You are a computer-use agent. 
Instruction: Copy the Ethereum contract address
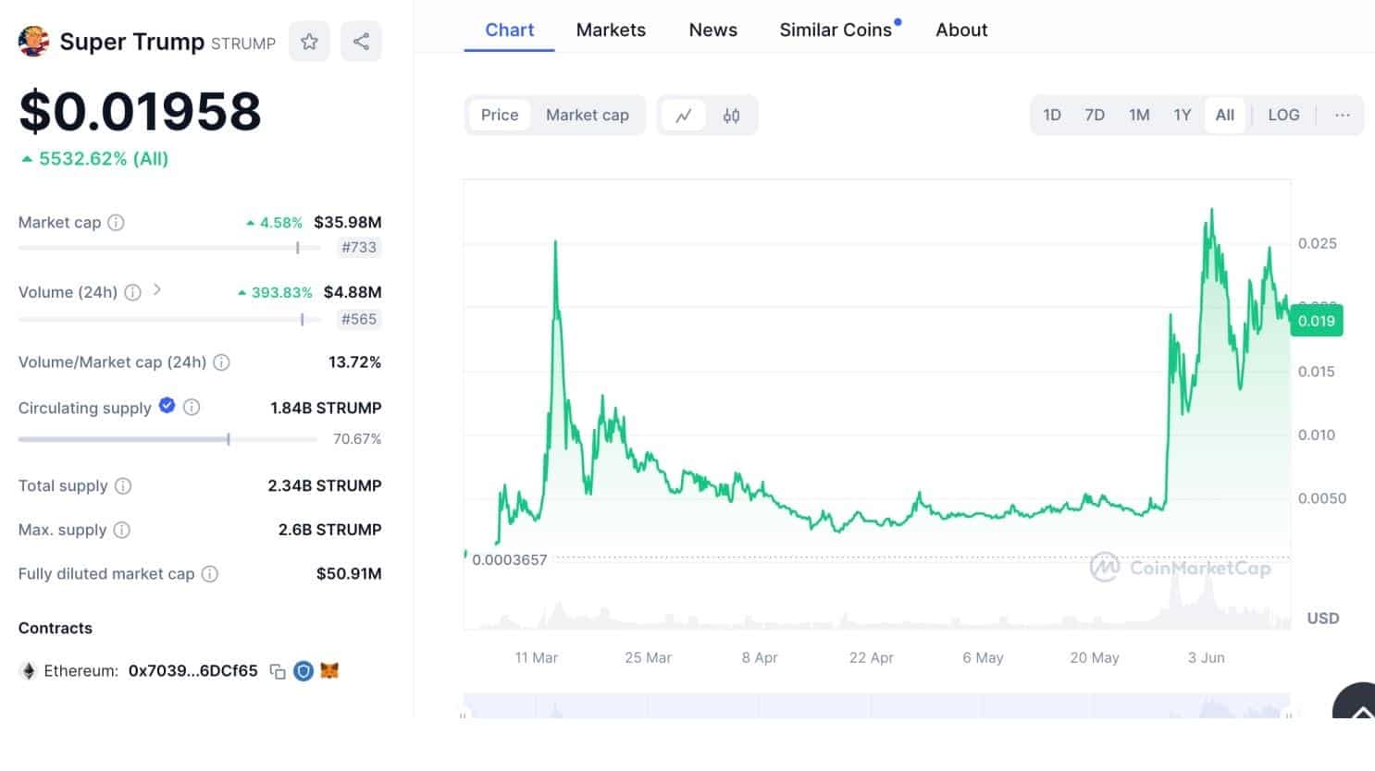click(x=277, y=671)
